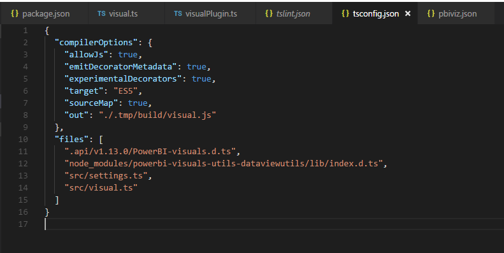
Task: Click the "ES5" value
Action: (126, 91)
